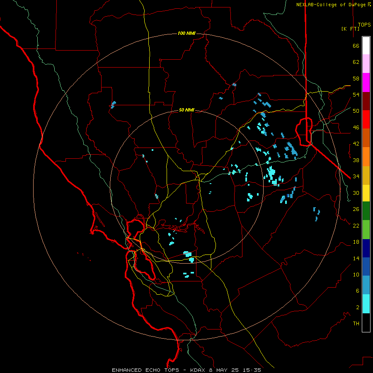Screen dimensions: 373x373
Task: Click the legend value '6'
Action: [358, 291]
